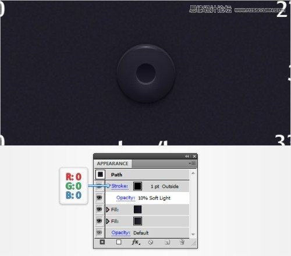Select the Path row label
This screenshot has height=256, width=291.
click(116, 175)
